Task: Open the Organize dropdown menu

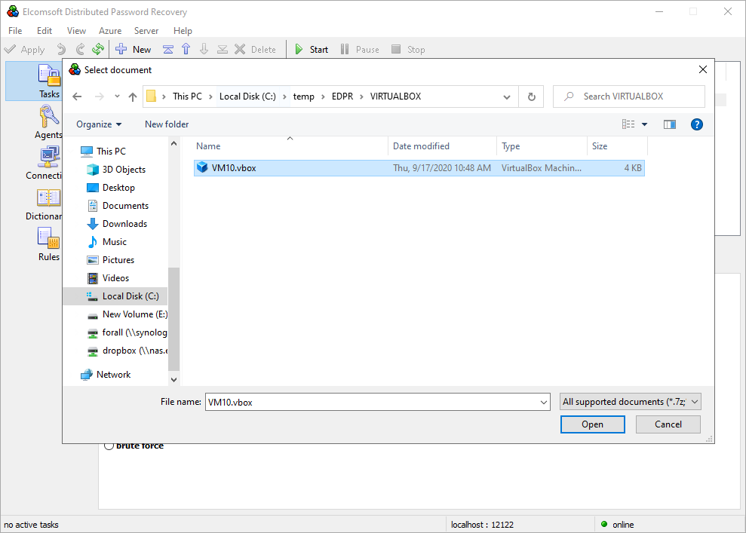Action: (99, 124)
